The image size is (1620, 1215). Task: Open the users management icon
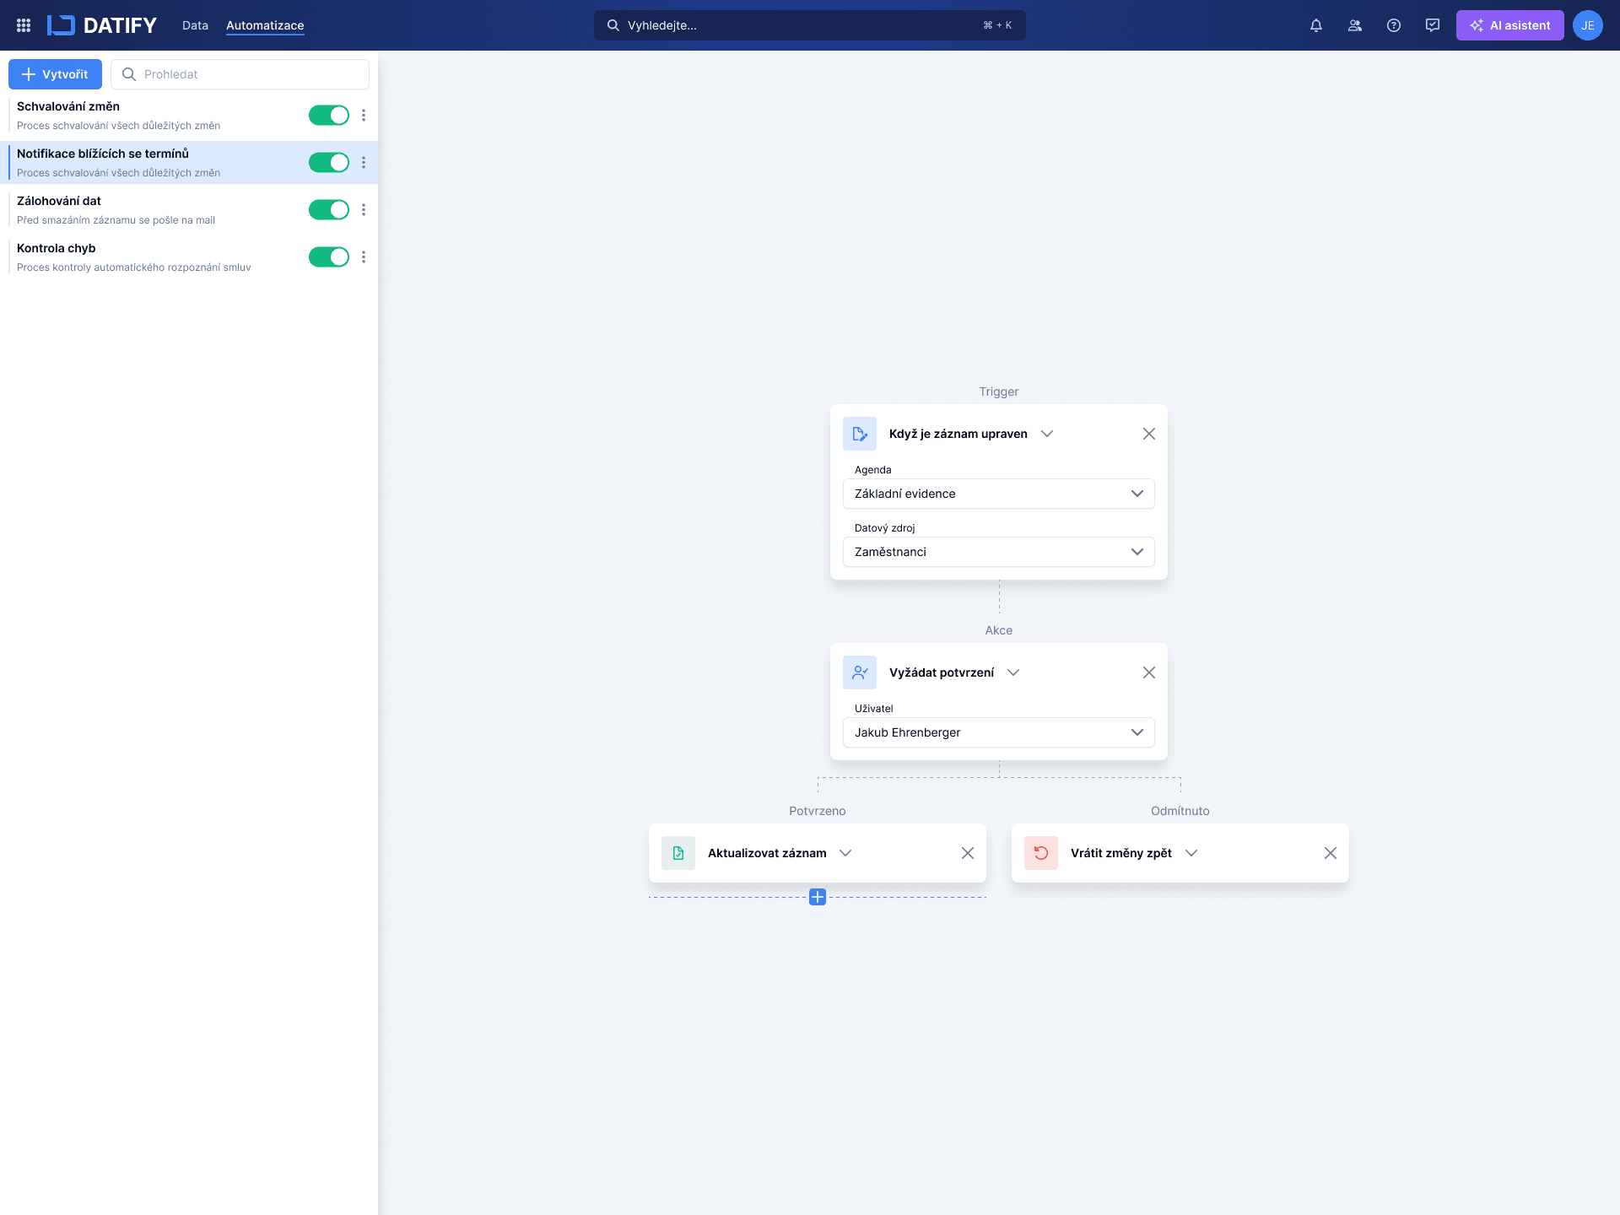pyautogui.click(x=1355, y=25)
